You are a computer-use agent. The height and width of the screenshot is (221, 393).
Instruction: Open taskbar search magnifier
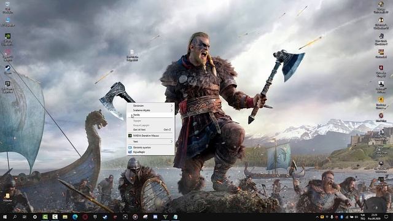click(15, 217)
